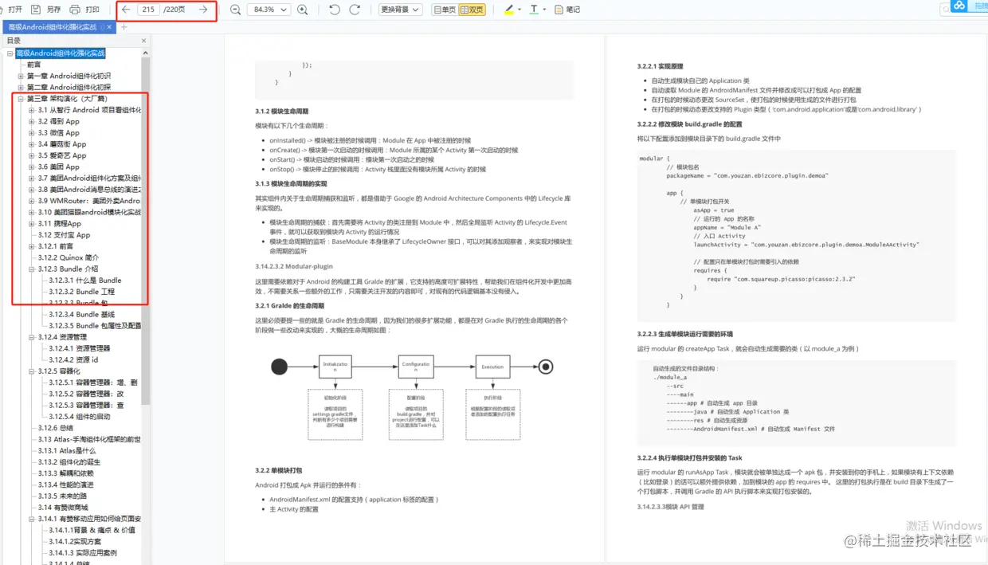Select 3.13.2 组件化的诞生
The height and width of the screenshot is (565, 988).
[70, 462]
